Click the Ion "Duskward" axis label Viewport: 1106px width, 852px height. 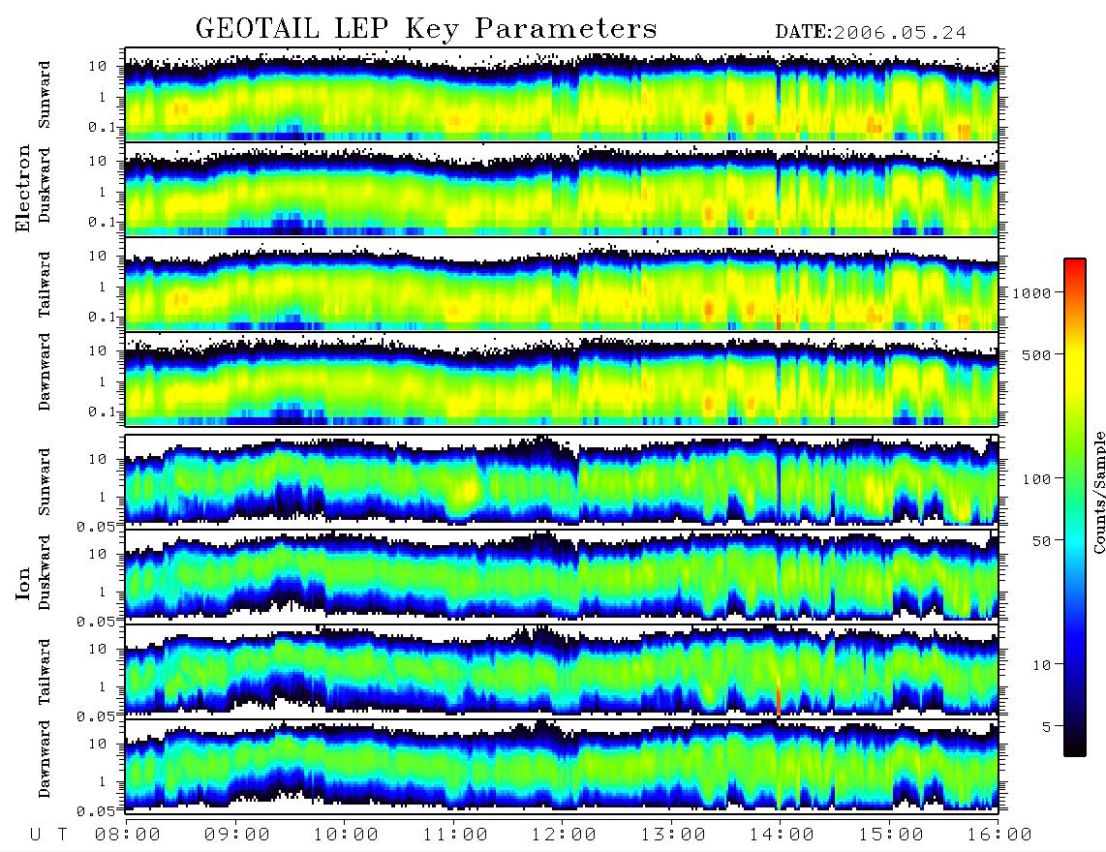click(45, 572)
